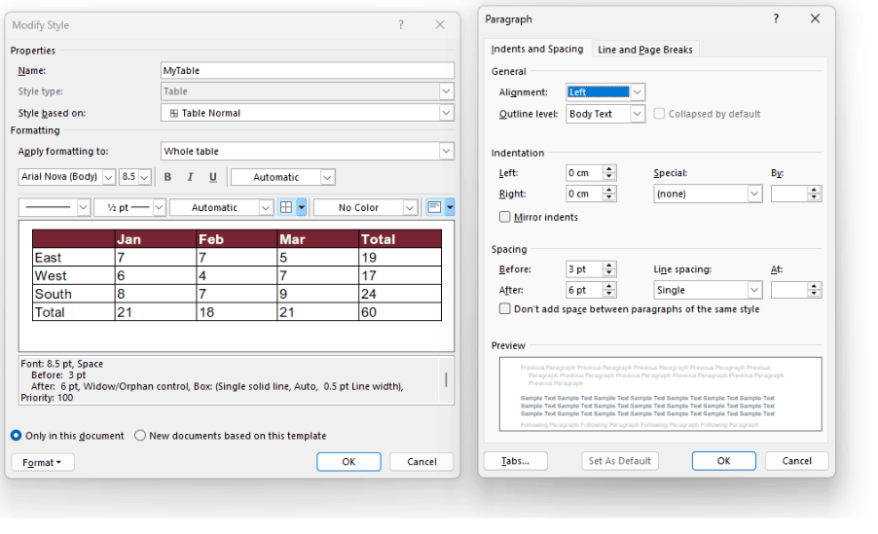Viewport: 878px width, 534px height.
Task: Click the table borders grid icon
Action: coord(286,207)
